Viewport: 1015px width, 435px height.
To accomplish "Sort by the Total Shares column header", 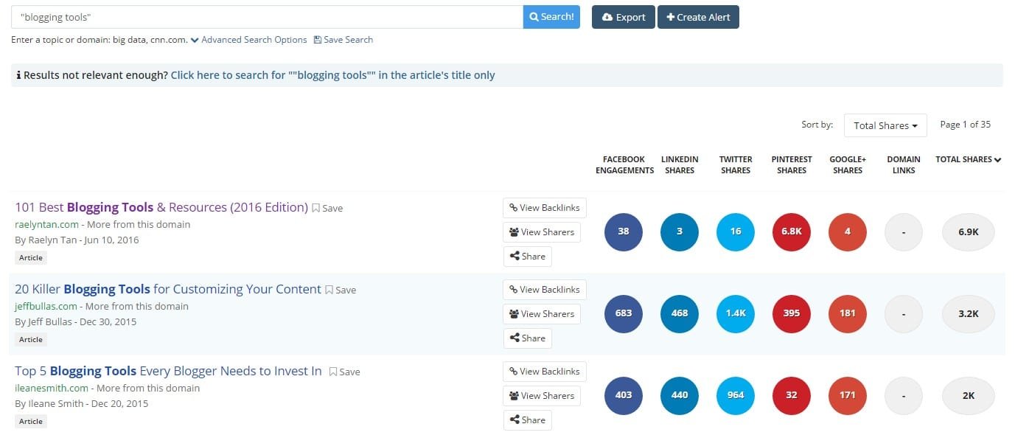I will tap(967, 159).
